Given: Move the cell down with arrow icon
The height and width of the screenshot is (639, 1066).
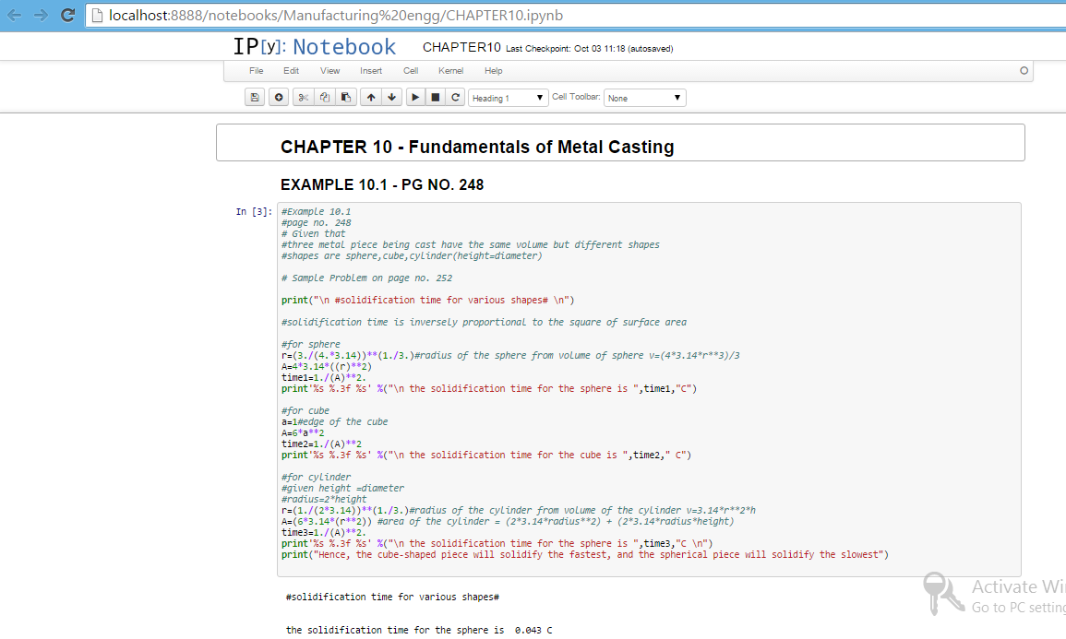Looking at the screenshot, I should click(392, 98).
